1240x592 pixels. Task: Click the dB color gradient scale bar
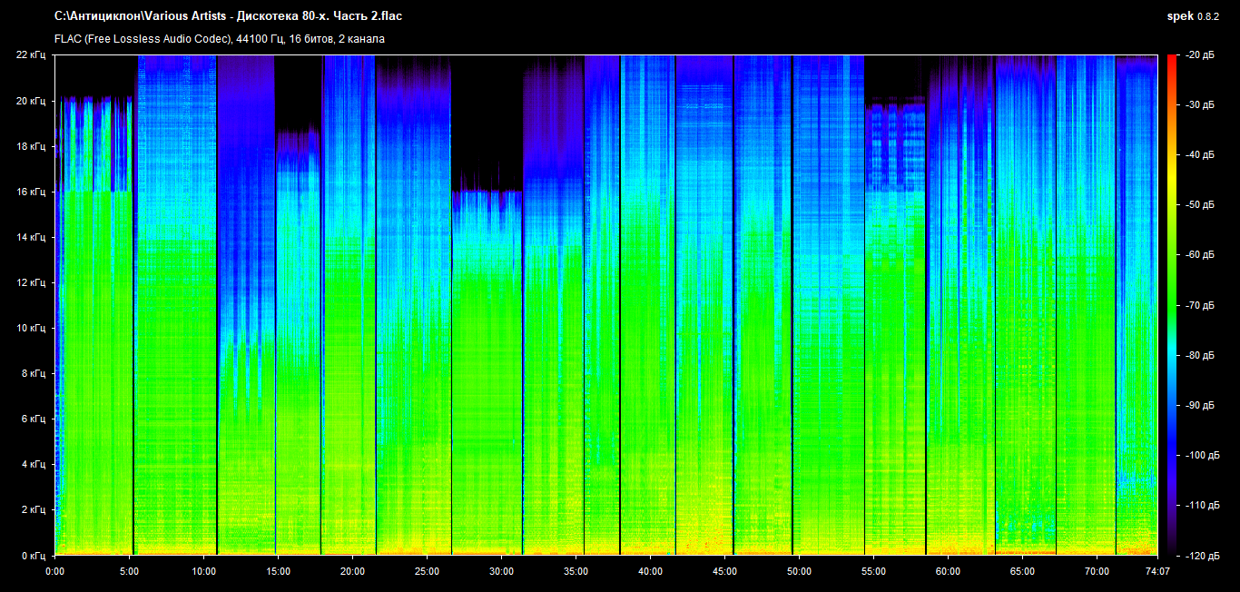pyautogui.click(x=1171, y=305)
